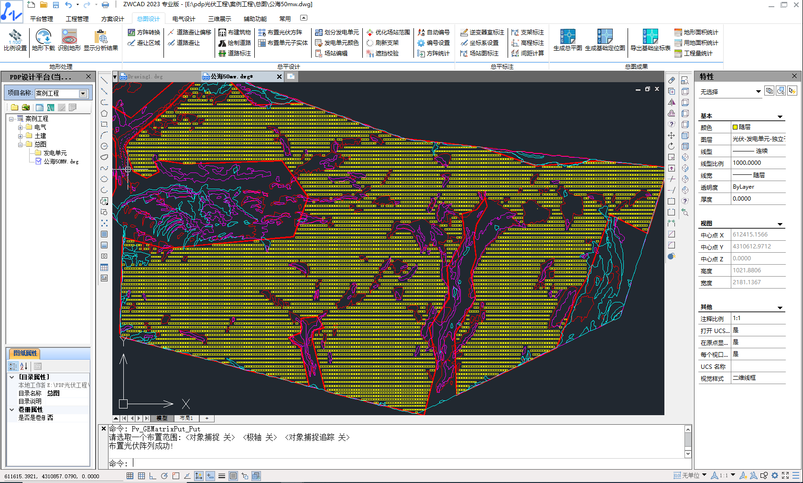Switch to the 电气设计 ribbon tab
Viewport: 803px width, 483px height.
(184, 19)
